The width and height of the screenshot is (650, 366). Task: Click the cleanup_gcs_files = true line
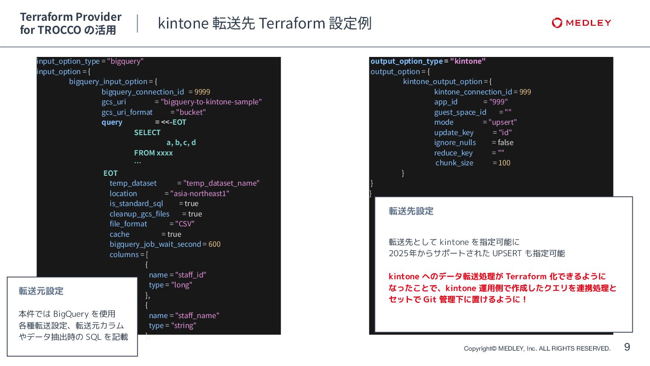coord(156,214)
